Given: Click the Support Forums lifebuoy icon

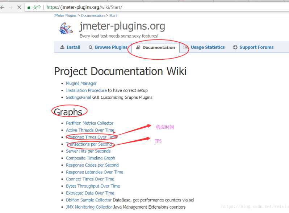Looking at the screenshot, I should [235, 47].
